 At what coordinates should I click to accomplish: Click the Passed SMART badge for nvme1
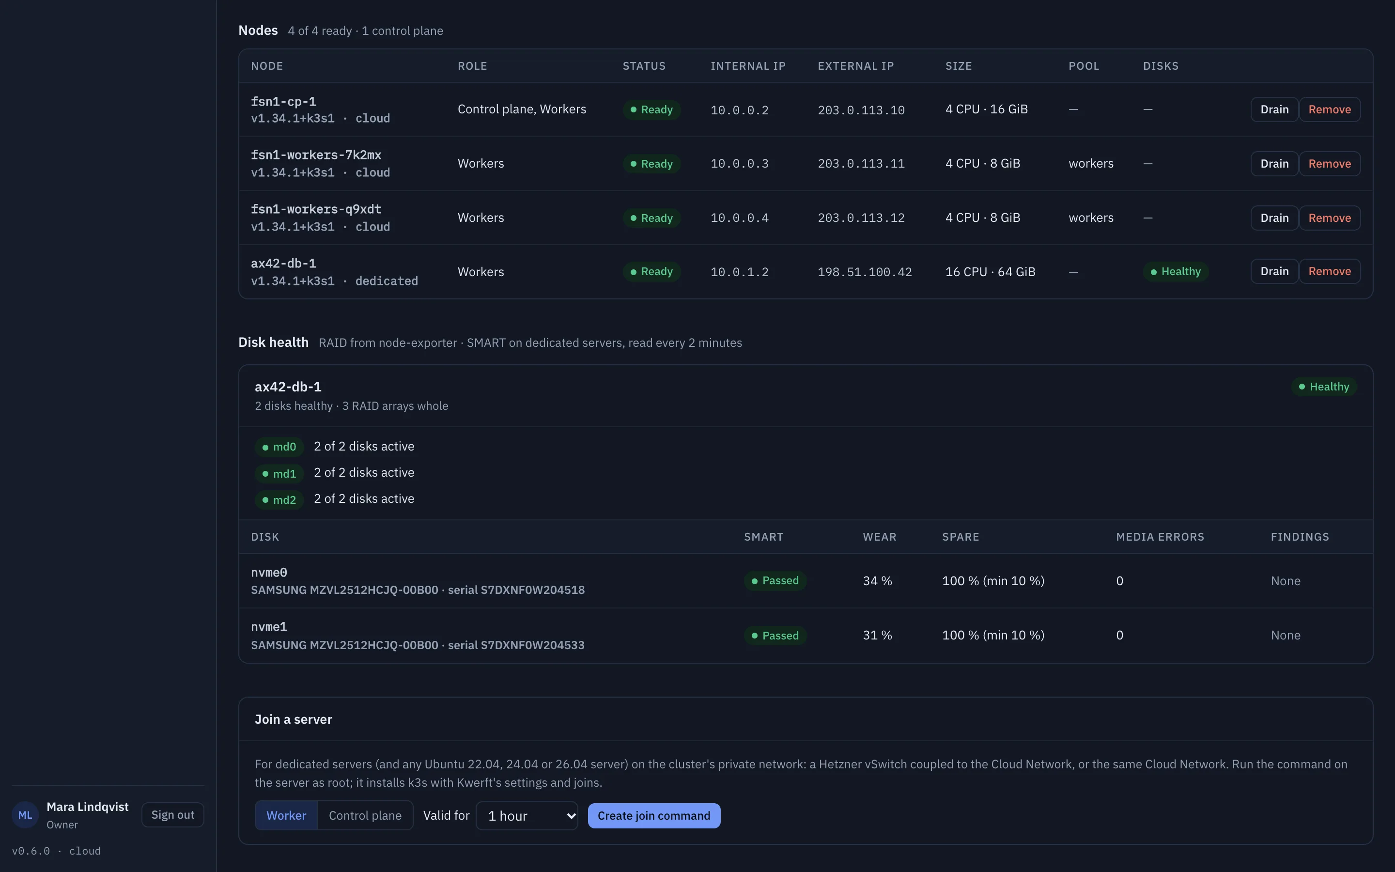(775, 636)
